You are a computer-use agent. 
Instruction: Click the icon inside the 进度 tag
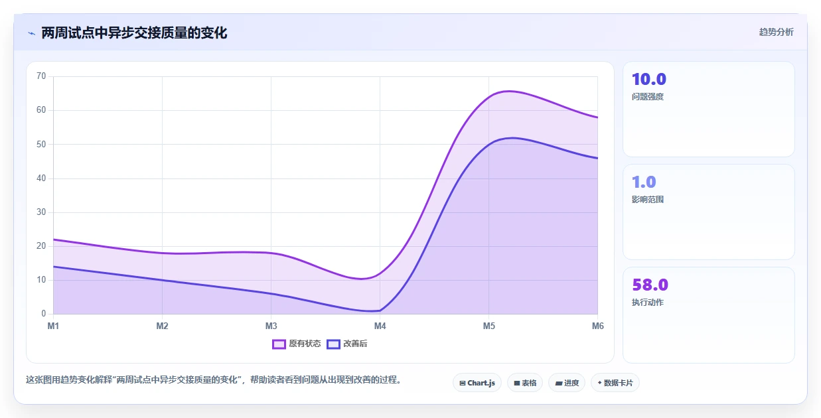coord(558,383)
